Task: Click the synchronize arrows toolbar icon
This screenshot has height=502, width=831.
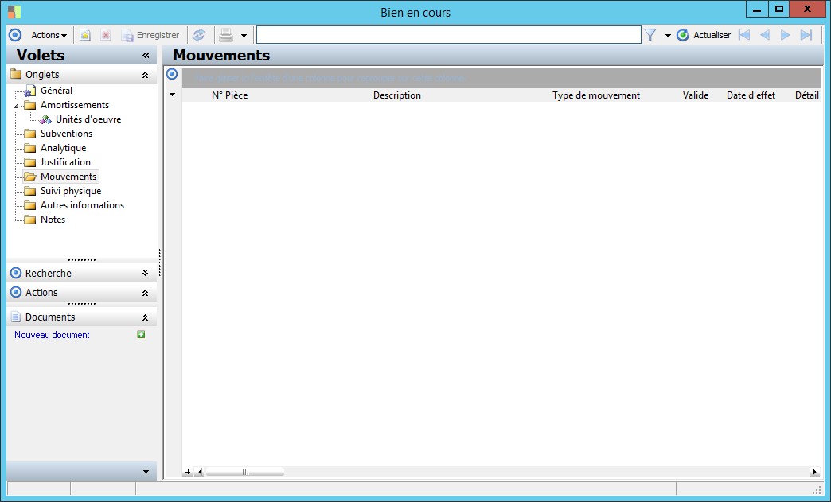Action: [199, 35]
